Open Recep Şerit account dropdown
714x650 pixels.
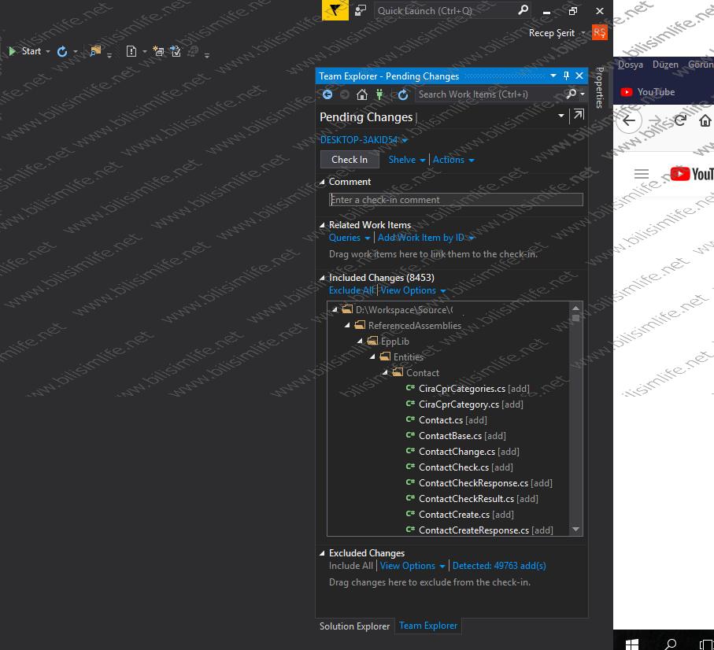583,33
